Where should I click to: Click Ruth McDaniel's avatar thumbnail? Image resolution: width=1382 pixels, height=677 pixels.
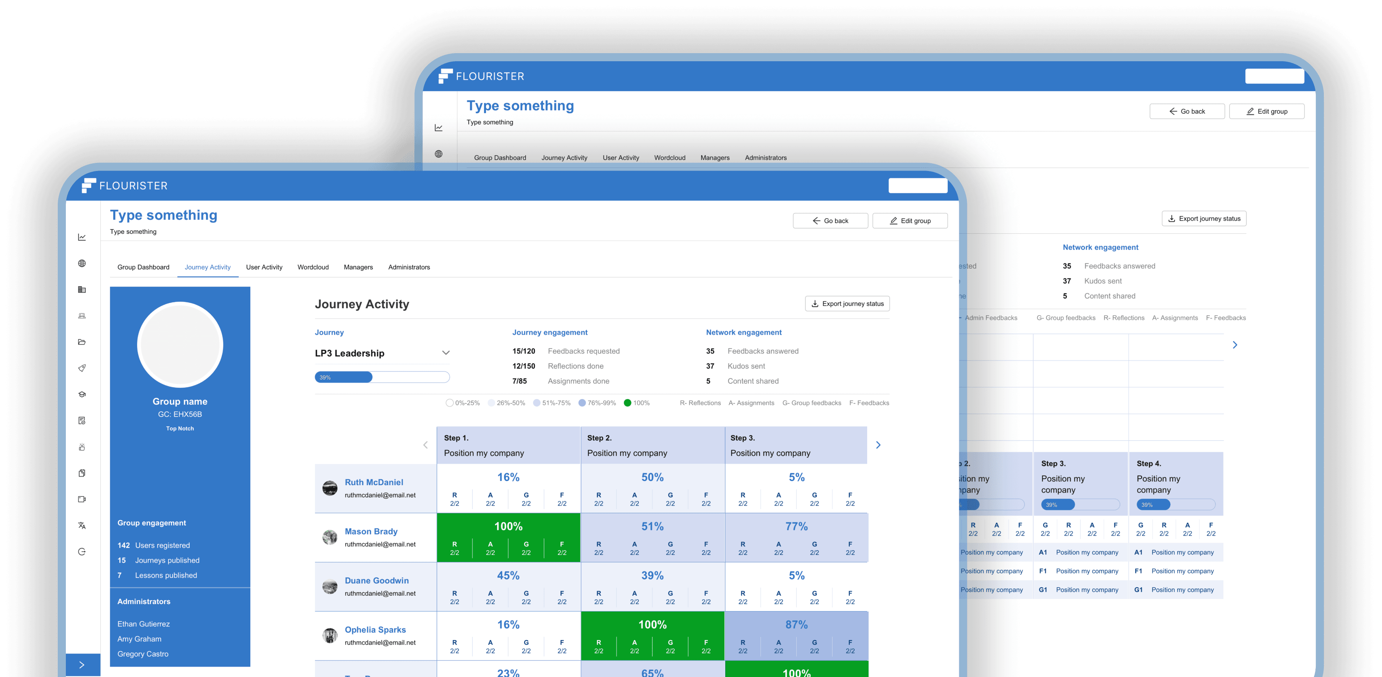click(330, 488)
